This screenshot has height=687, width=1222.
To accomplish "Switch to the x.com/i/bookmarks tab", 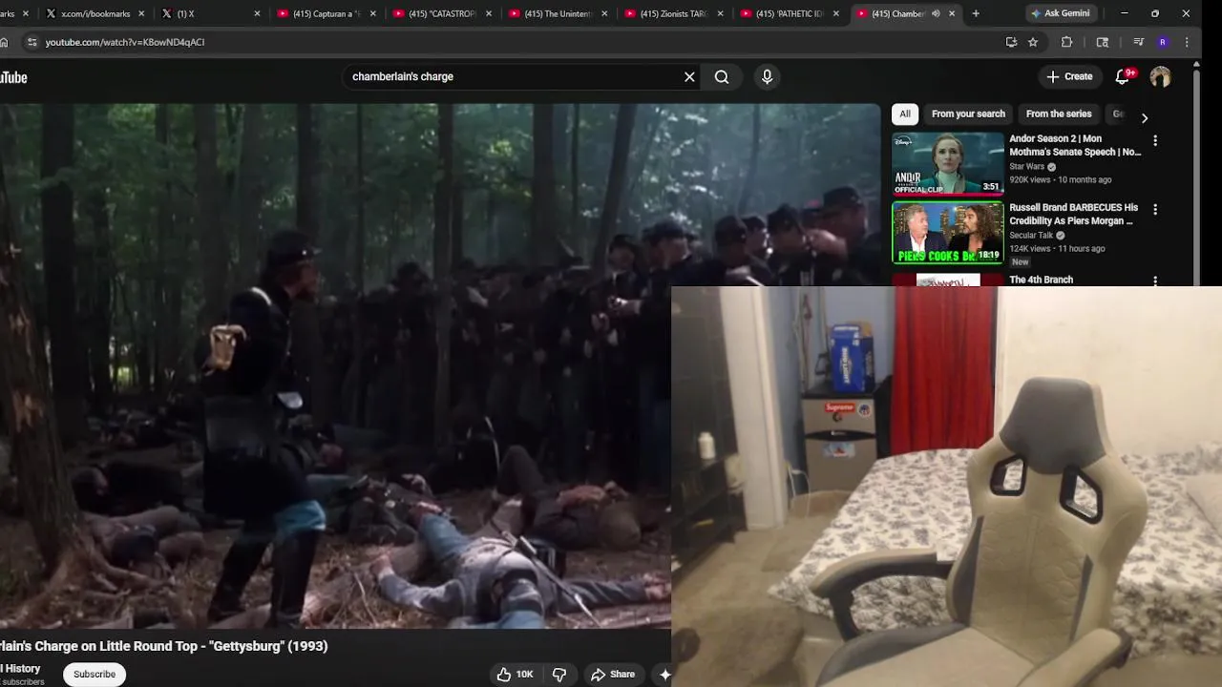I will pyautogui.click(x=95, y=13).
